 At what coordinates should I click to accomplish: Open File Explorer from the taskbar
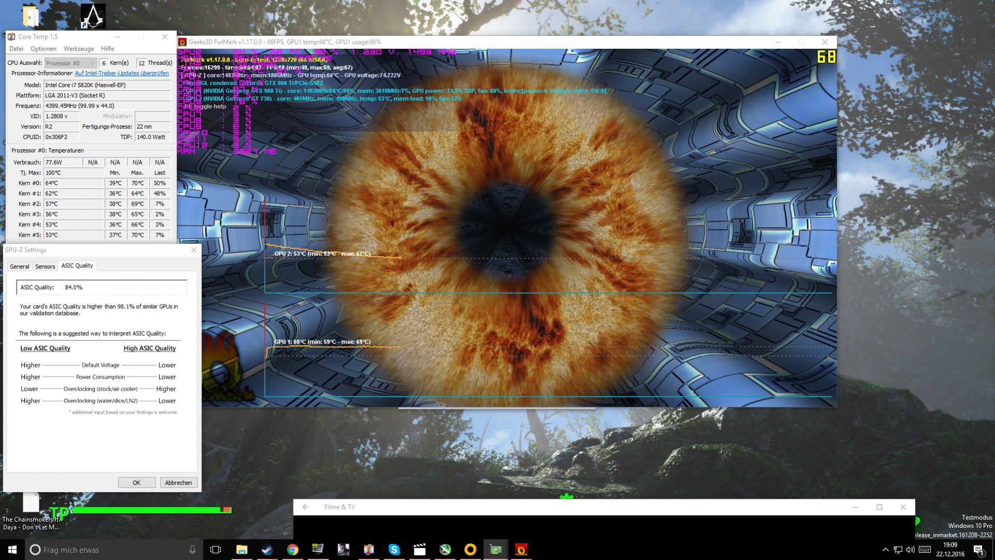pos(242,550)
